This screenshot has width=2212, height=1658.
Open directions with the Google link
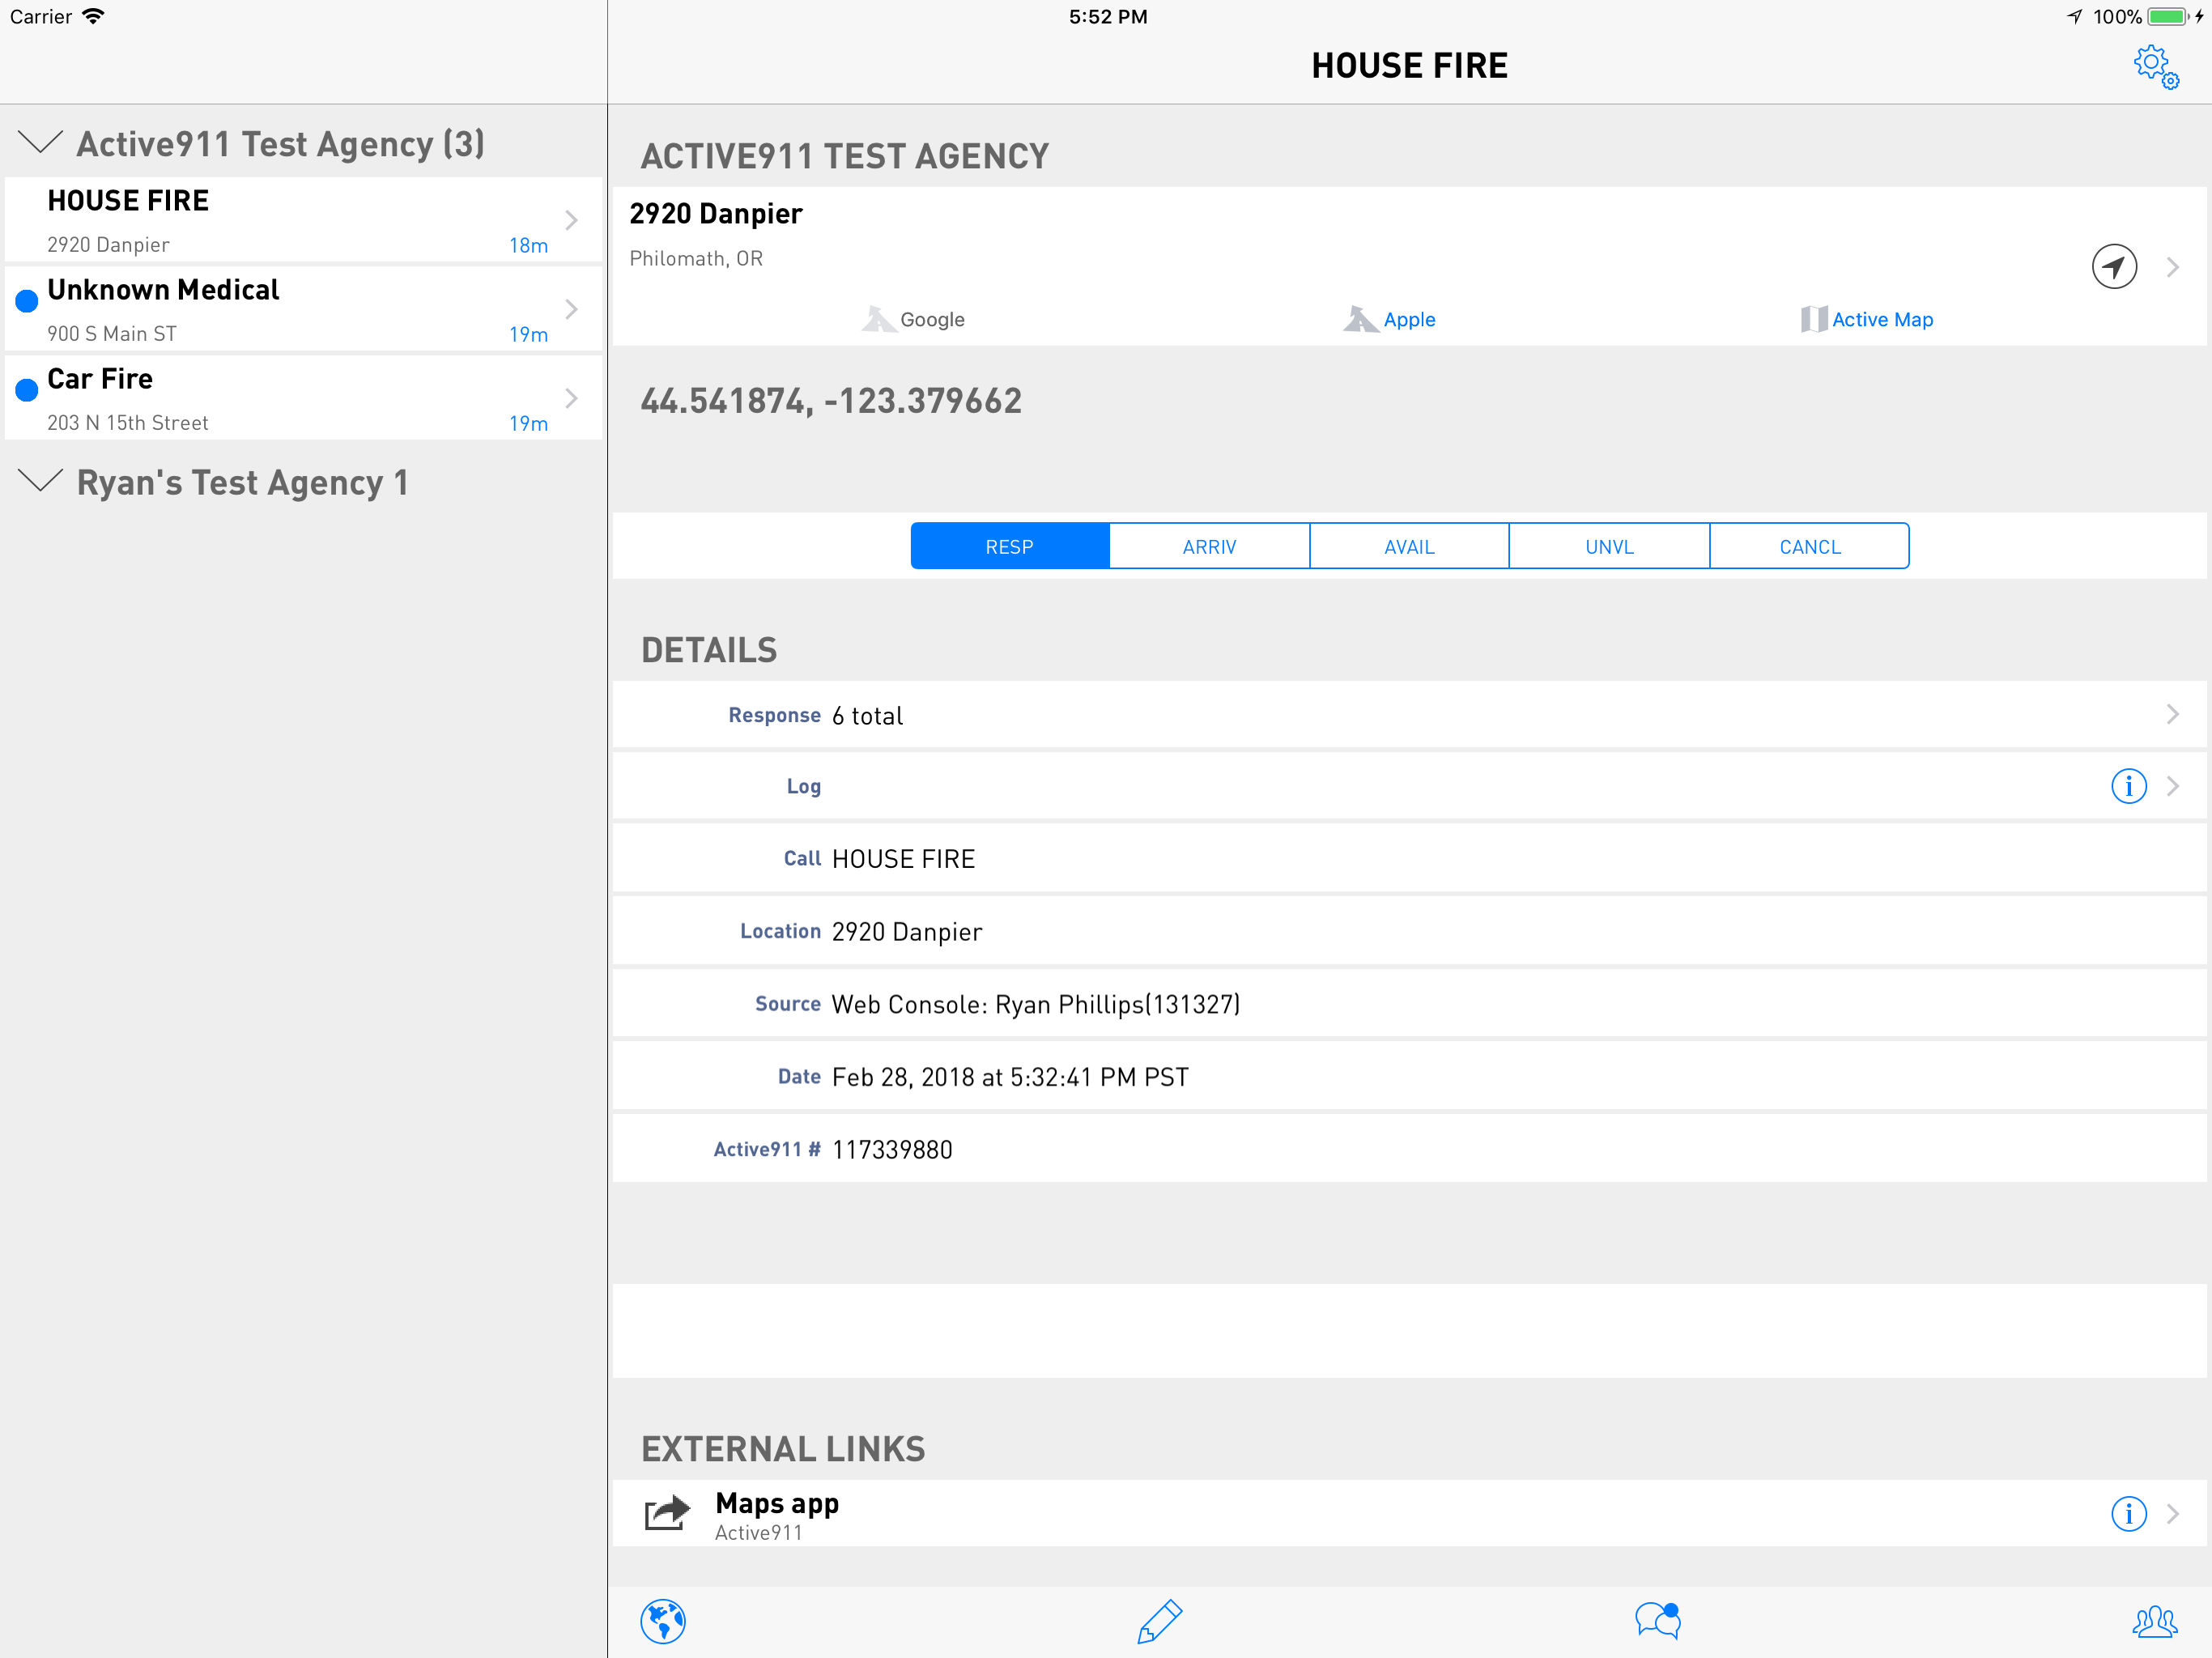click(932, 319)
